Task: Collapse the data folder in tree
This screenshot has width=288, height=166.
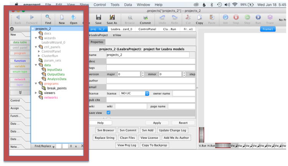Action: pos(36,65)
